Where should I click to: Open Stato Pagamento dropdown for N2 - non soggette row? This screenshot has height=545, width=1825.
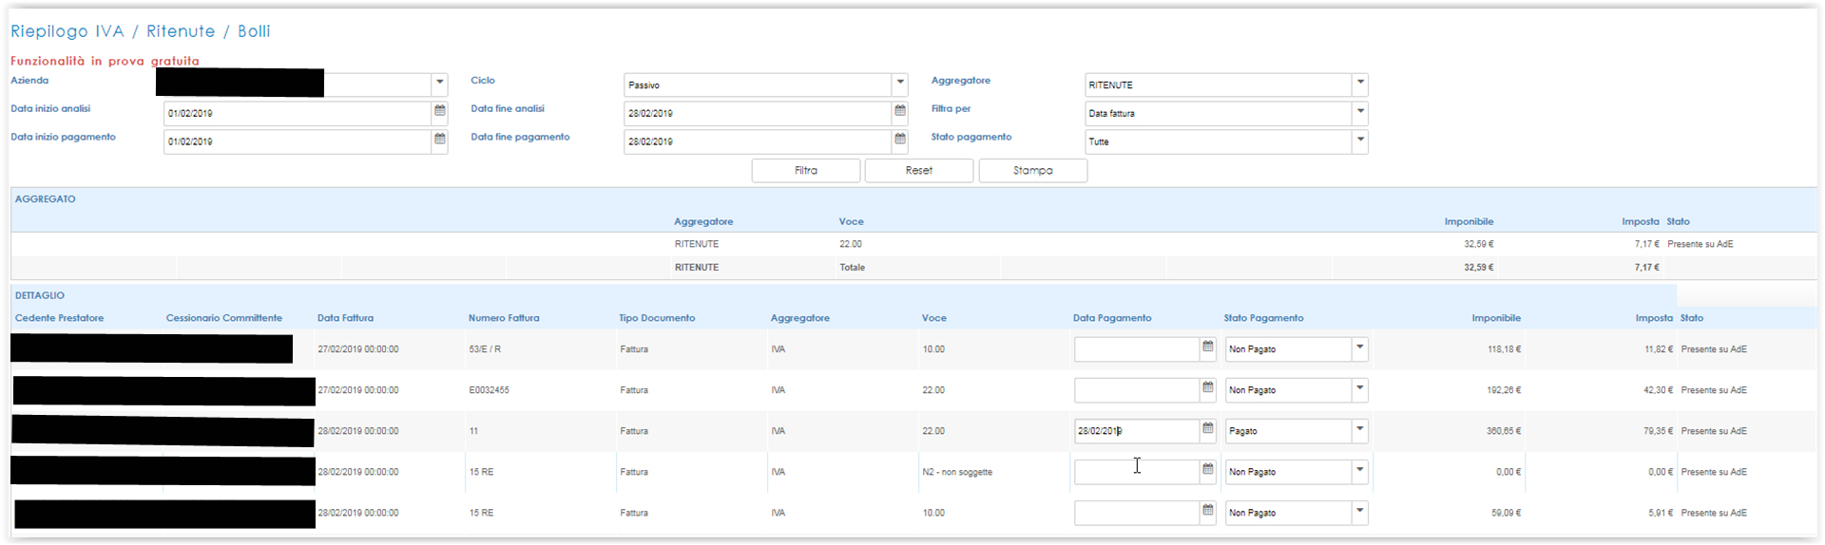1359,471
